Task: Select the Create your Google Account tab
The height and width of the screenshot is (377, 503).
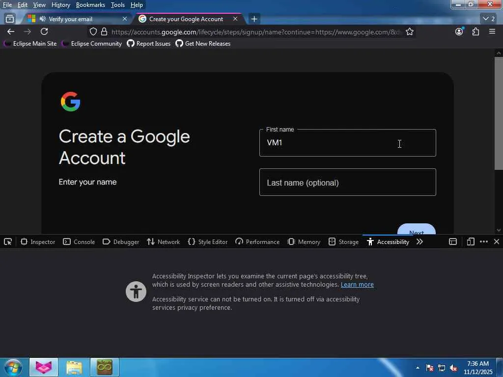Action: tap(189, 19)
